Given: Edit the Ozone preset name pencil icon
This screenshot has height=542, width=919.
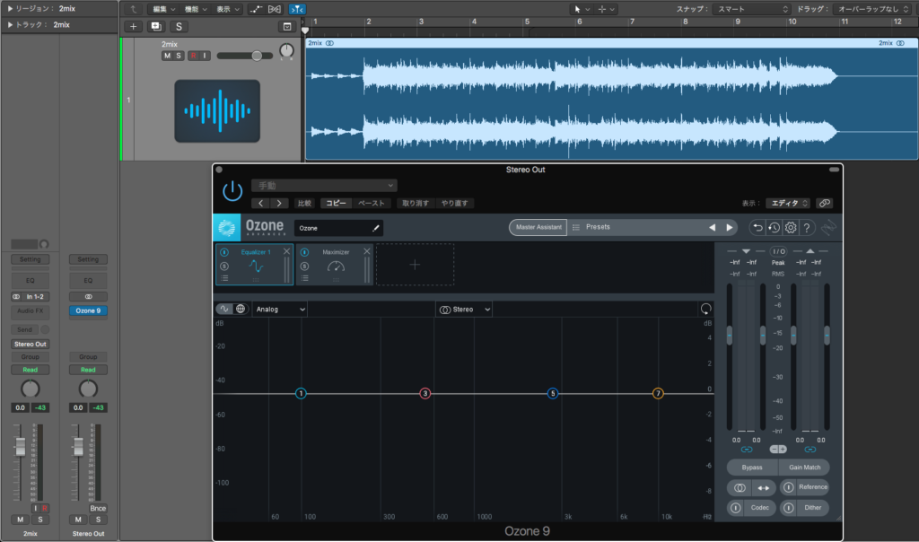Looking at the screenshot, I should coord(376,228).
